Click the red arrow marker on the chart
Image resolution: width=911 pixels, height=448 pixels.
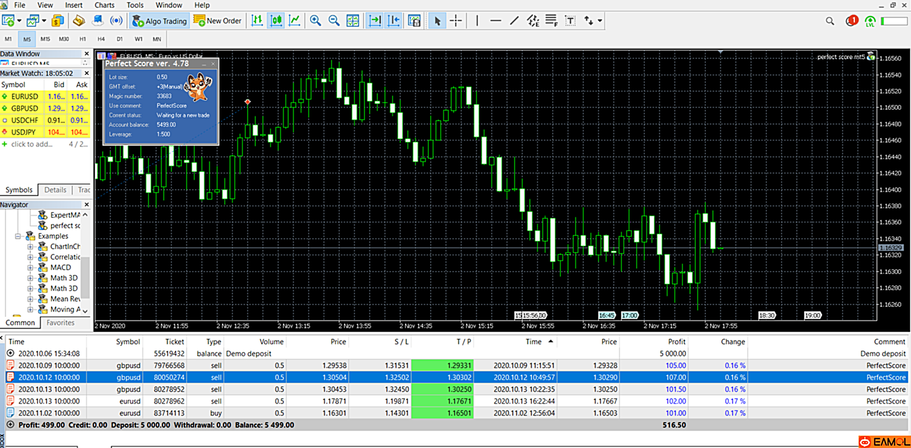point(247,101)
